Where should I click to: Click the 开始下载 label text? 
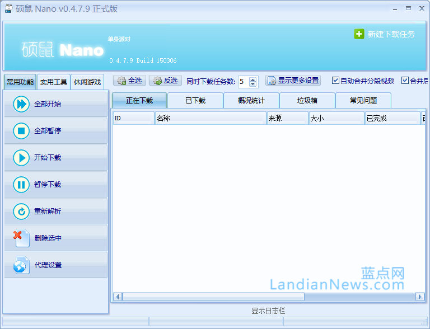tap(48, 158)
